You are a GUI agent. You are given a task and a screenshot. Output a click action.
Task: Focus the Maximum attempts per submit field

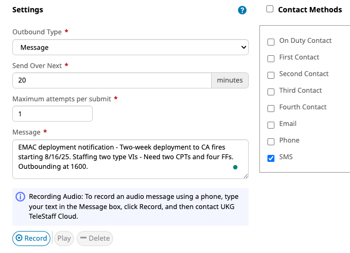pos(53,114)
